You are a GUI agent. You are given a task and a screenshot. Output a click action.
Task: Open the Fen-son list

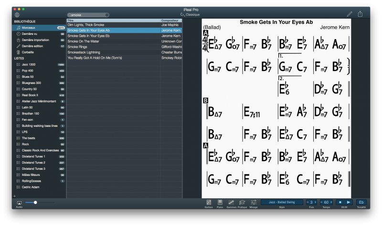39,120
